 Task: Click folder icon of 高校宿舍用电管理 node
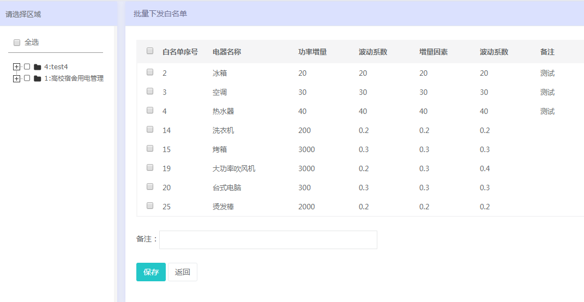click(x=37, y=78)
